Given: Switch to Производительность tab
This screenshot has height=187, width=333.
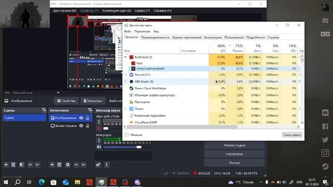Looking at the screenshot, I should click(155, 37).
